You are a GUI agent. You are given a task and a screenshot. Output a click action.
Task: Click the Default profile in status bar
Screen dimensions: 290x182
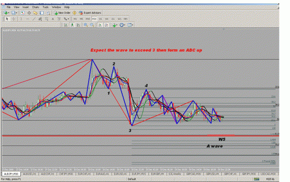(x=132, y=179)
